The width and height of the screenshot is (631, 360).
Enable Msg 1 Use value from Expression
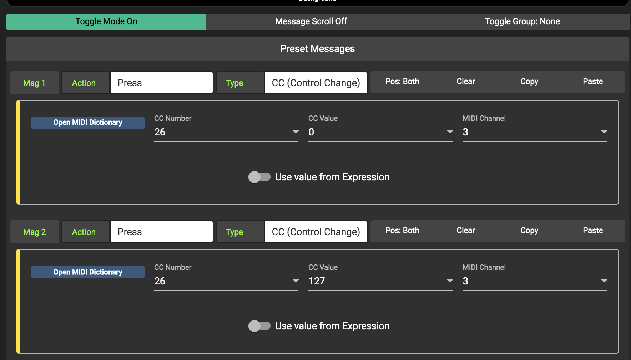coord(259,177)
